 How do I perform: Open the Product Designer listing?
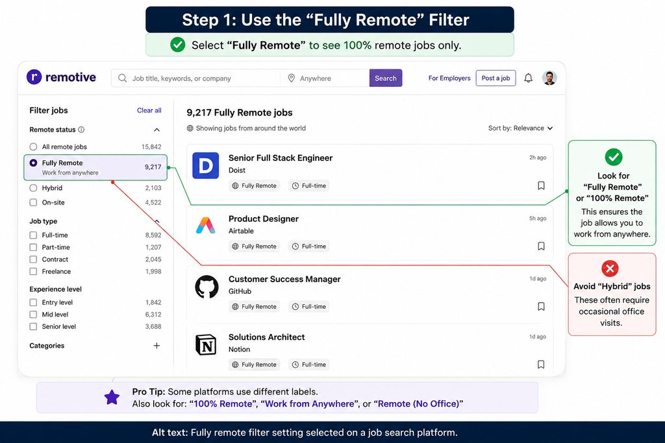(264, 219)
